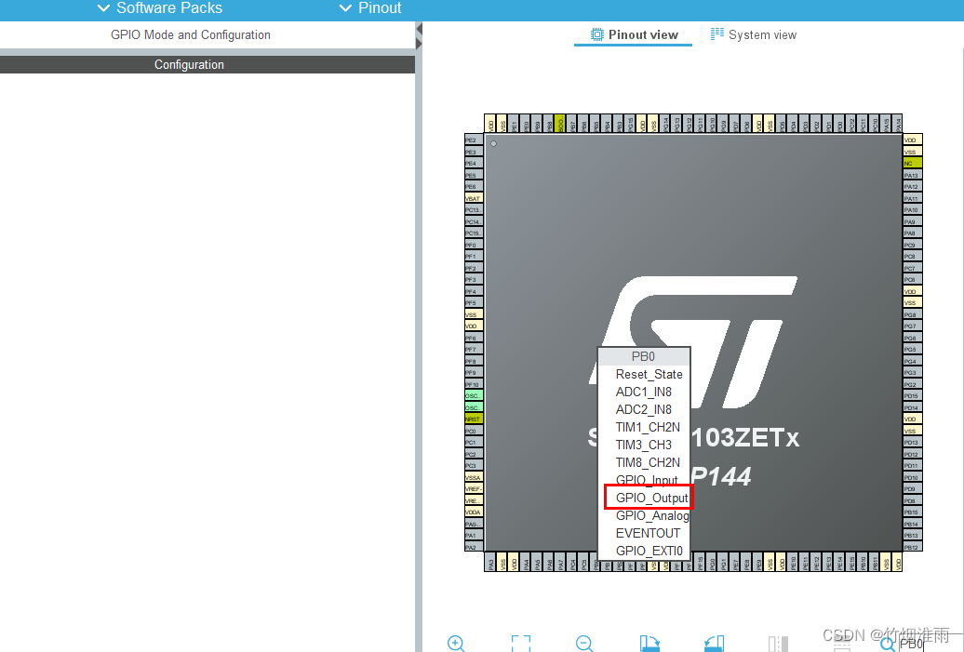964x652 pixels.
Task: Assign TIM3_CH3 to PB0
Action: [x=644, y=445]
